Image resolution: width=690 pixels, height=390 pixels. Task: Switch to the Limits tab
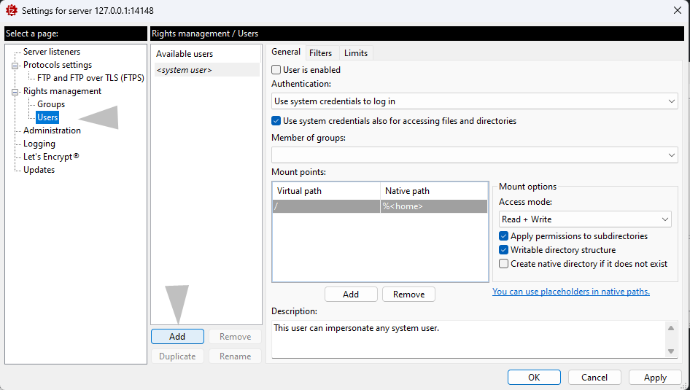click(x=356, y=53)
